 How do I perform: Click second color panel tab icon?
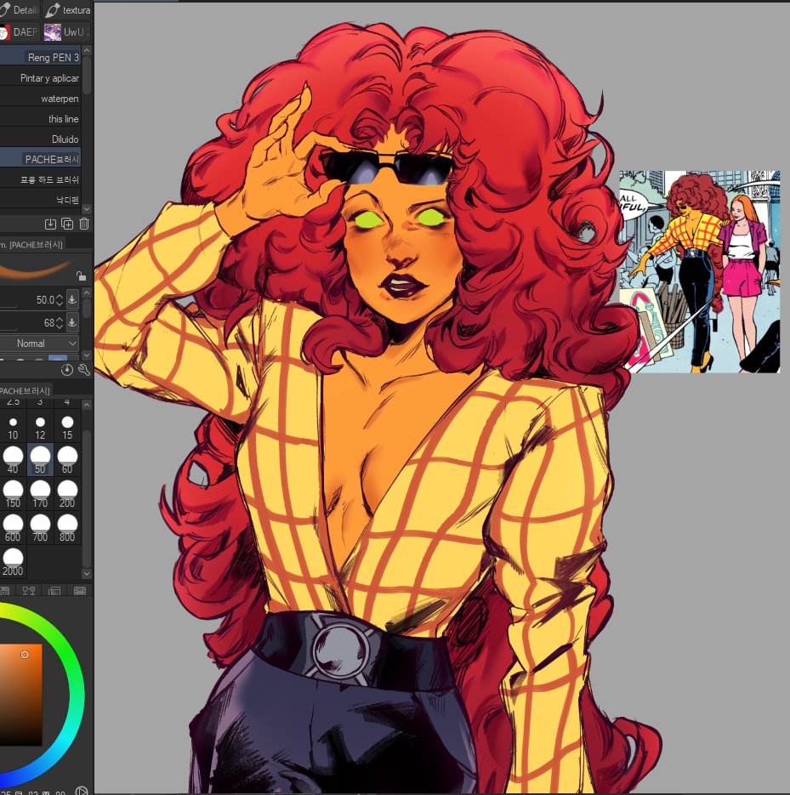(x=29, y=591)
